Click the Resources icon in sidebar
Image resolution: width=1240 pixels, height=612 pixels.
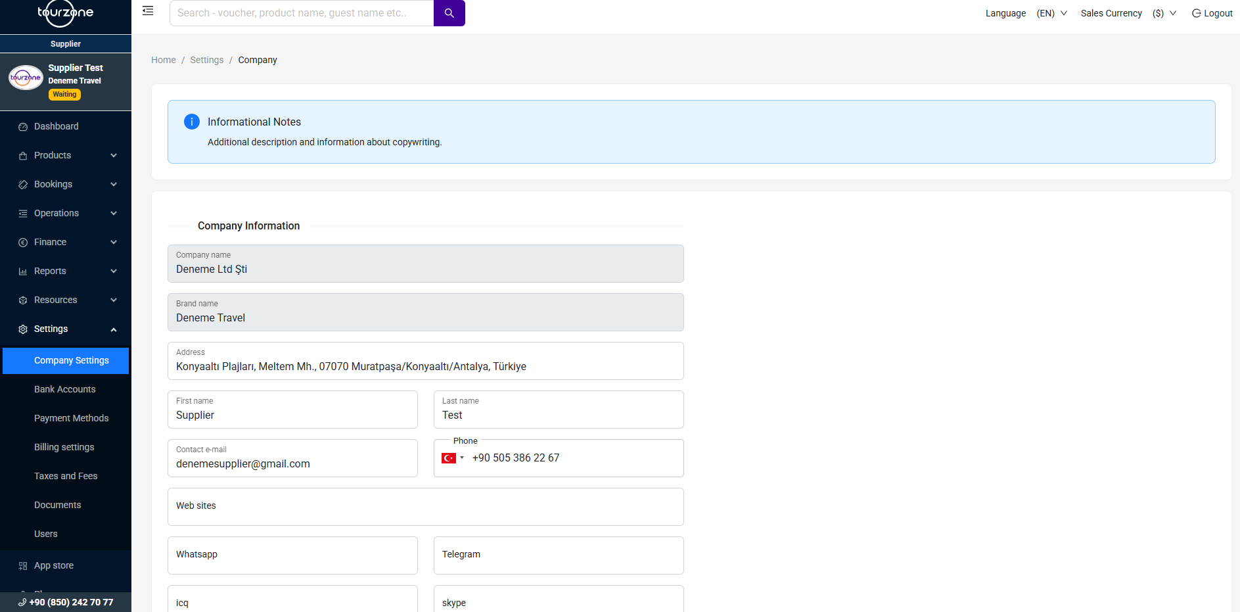coord(23,300)
